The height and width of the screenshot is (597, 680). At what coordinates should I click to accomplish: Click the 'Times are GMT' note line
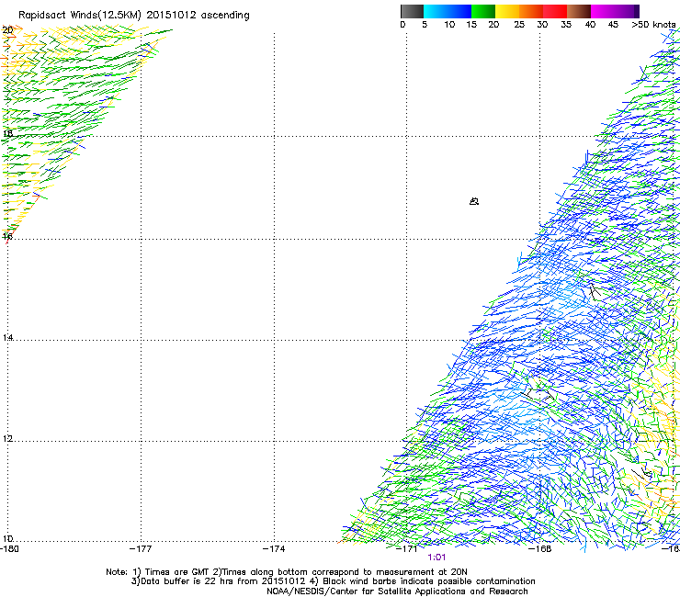pyautogui.click(x=287, y=572)
